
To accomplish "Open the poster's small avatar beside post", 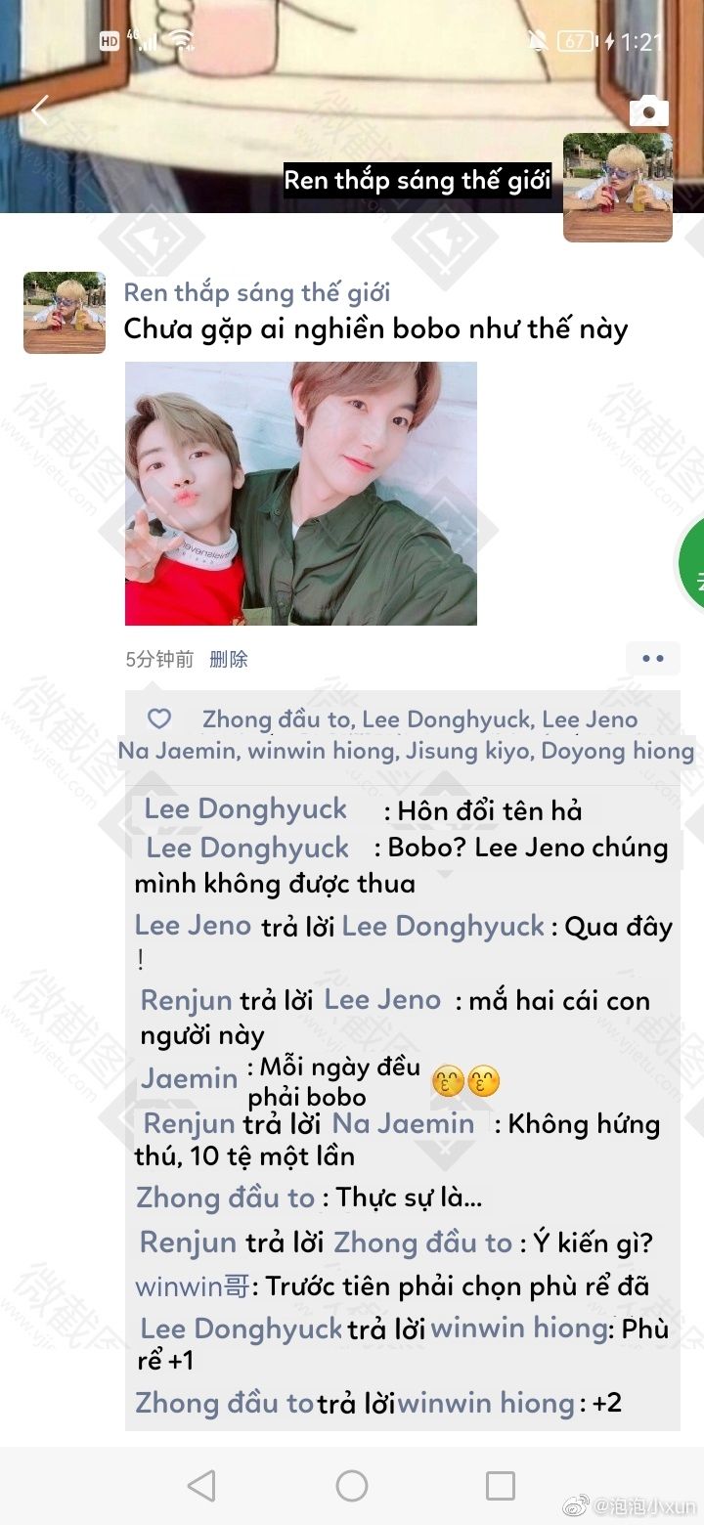I will tap(65, 313).
